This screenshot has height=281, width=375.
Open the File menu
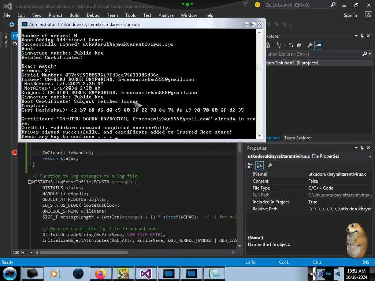coord(7,15)
